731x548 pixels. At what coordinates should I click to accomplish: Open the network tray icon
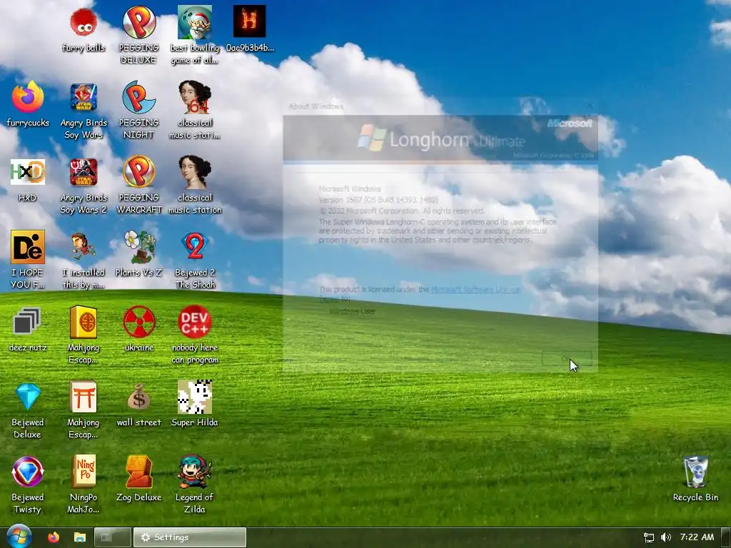click(x=648, y=537)
